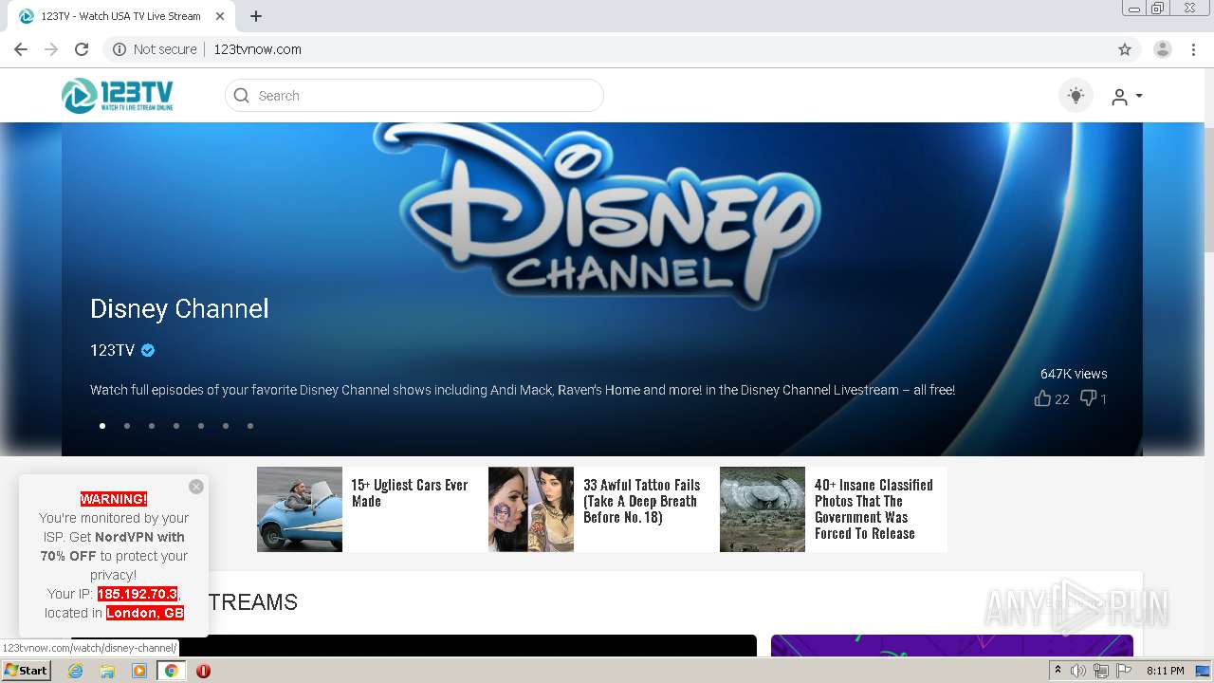Like the stream with thumbs up icon
Screen dimensions: 1214x683
pos(1042,398)
